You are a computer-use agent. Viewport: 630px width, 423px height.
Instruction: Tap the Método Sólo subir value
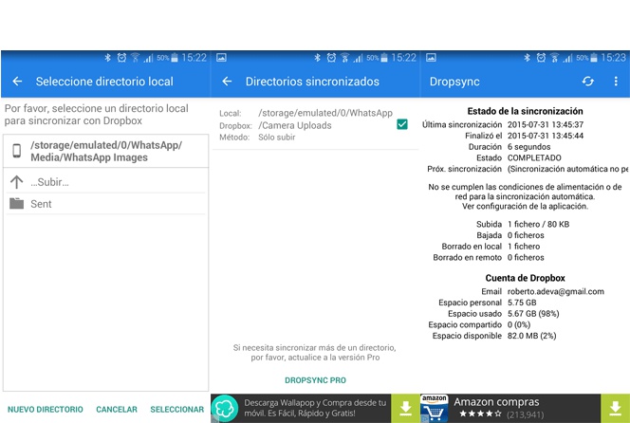pos(276,137)
